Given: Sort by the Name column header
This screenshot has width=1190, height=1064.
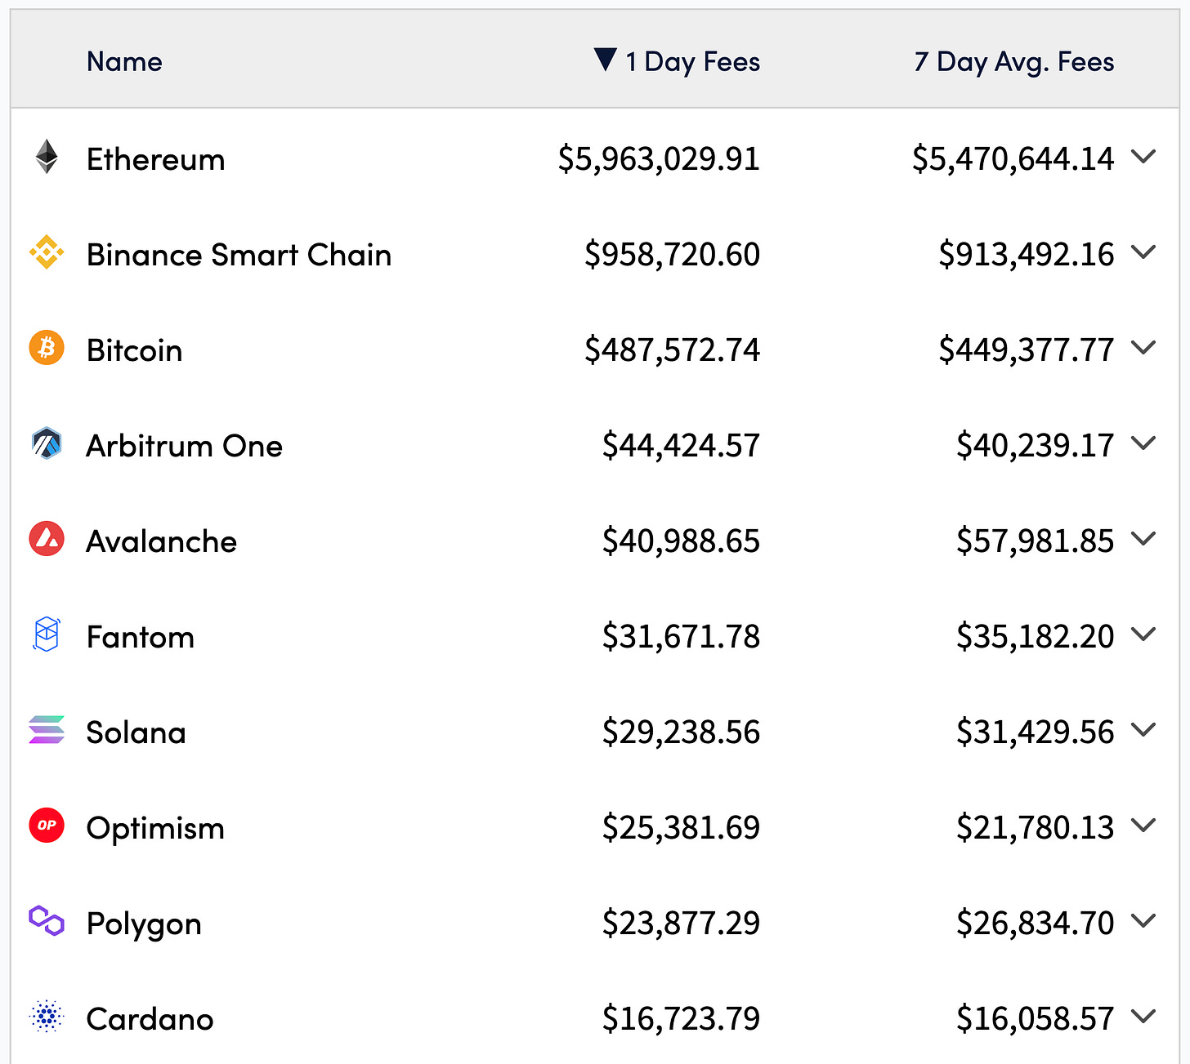Looking at the screenshot, I should 125,61.
